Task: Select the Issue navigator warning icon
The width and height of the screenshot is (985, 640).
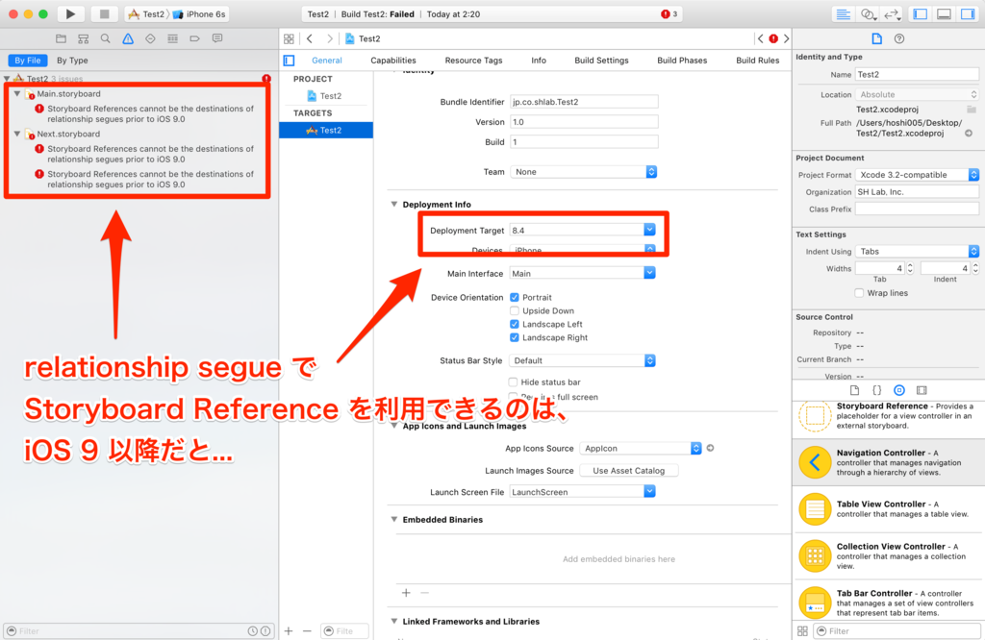Action: click(128, 38)
